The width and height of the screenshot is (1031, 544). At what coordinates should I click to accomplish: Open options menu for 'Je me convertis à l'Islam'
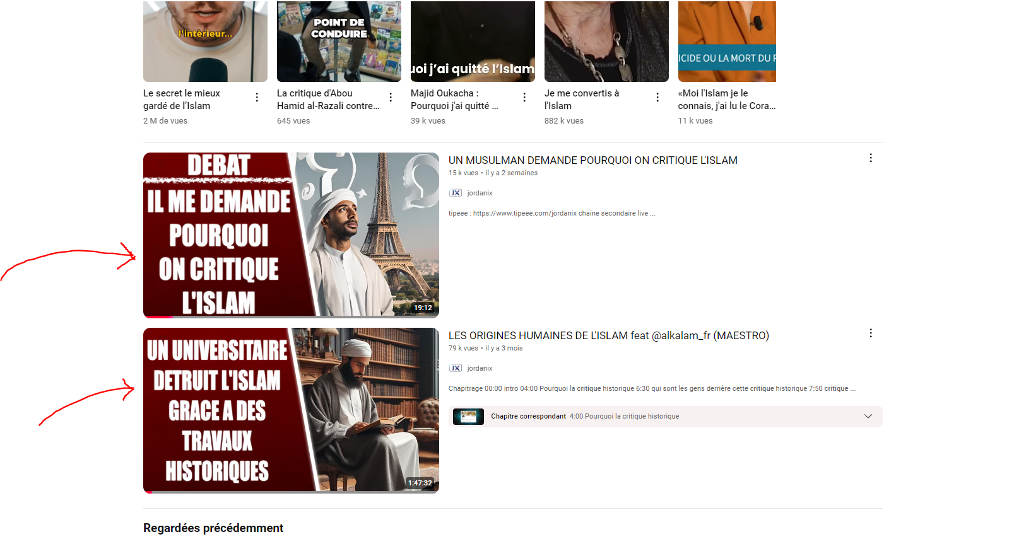pos(657,97)
